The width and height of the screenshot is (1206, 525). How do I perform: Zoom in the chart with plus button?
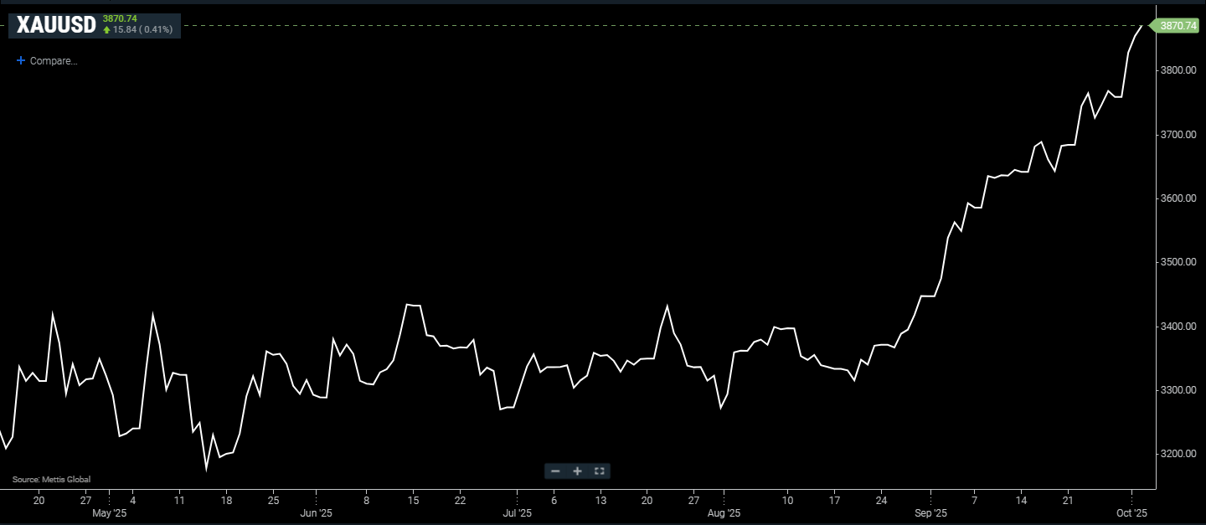click(x=577, y=471)
